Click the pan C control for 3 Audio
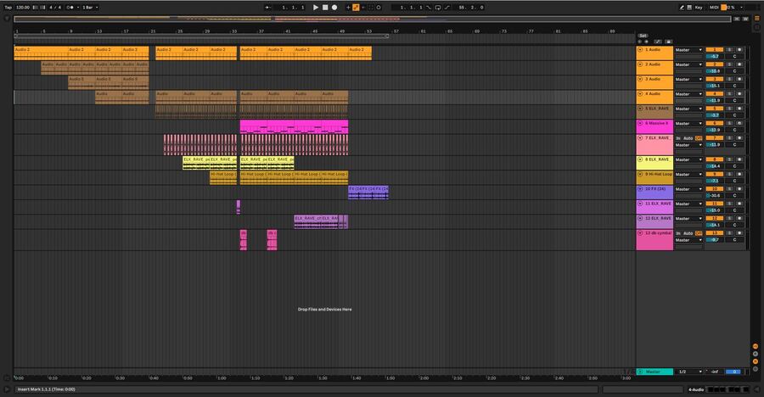Screen dimensions: 764x397 pos(735,86)
